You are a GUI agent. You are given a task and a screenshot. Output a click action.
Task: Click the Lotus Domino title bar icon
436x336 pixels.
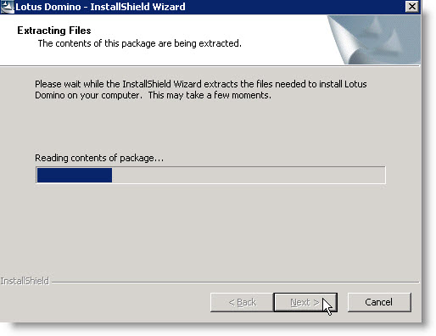7,7
